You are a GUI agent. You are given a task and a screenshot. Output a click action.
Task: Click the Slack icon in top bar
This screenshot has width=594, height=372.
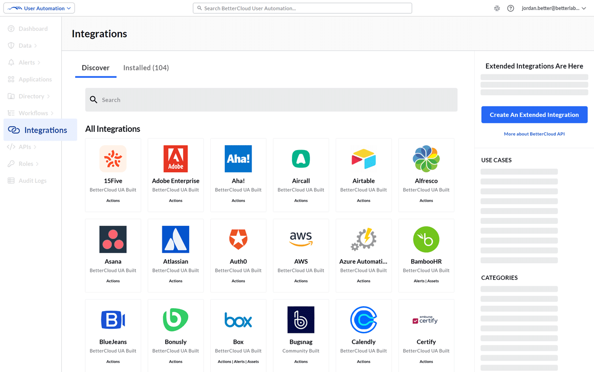[497, 8]
